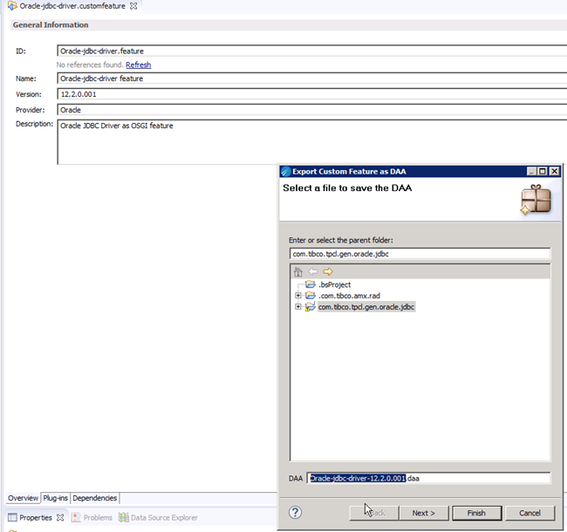Click the Refresh references link
This screenshot has width=567, height=532.
[138, 65]
